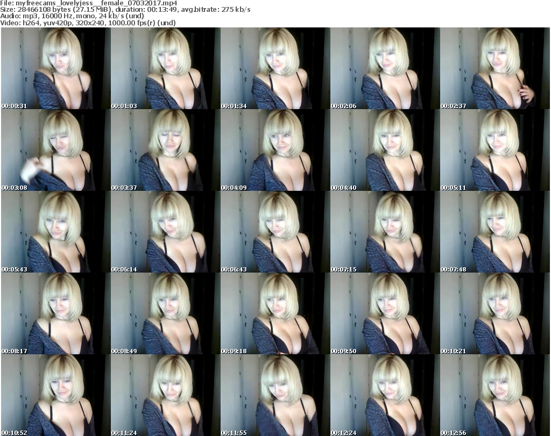
Task: Click the Audio mp3 info line
Action: click(x=72, y=16)
